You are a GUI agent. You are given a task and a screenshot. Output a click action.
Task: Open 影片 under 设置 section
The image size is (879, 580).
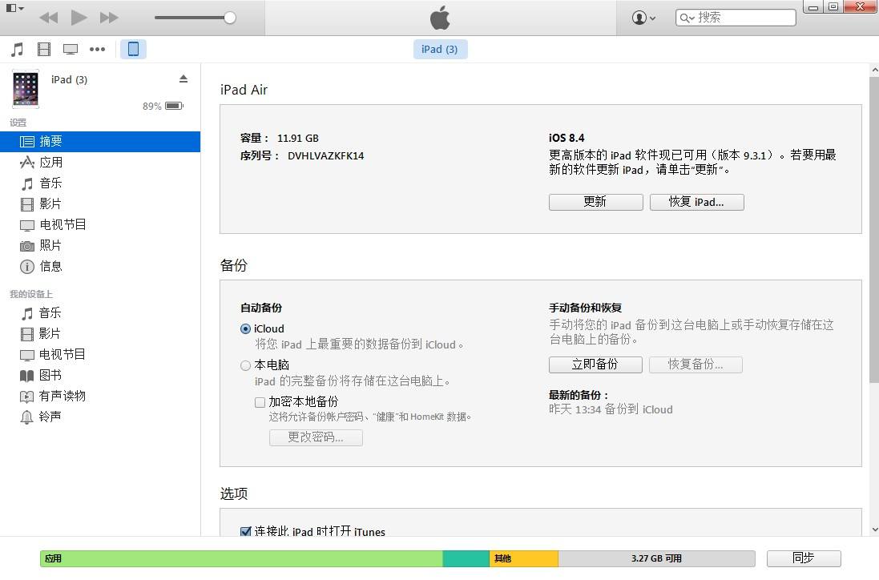[x=100, y=204]
